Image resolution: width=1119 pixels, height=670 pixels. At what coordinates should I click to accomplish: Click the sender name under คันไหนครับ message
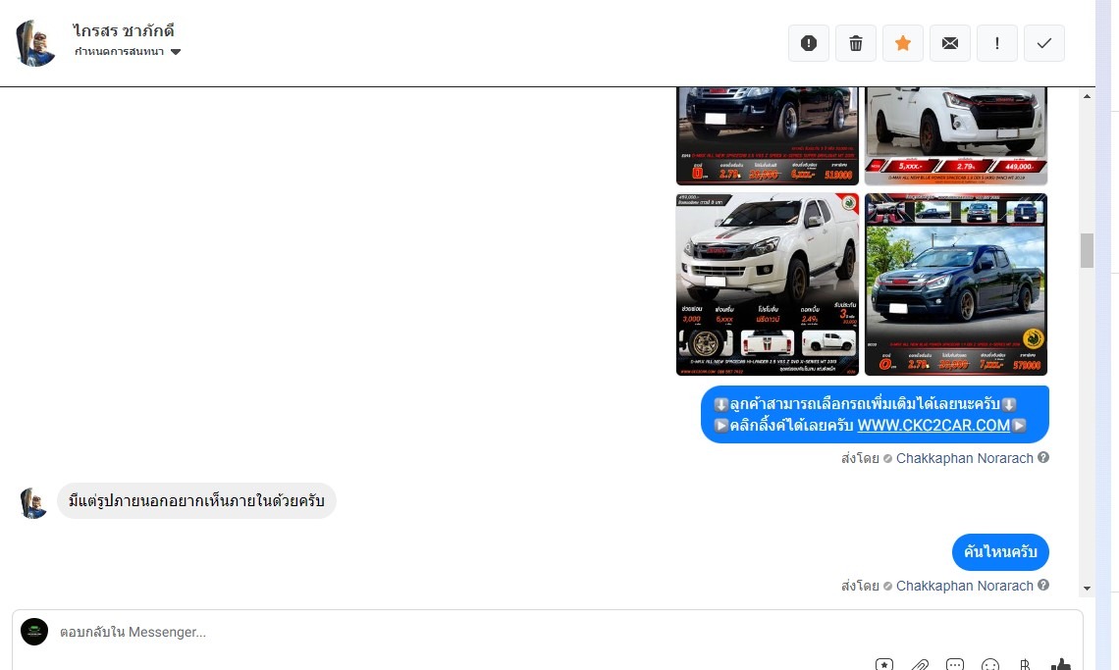[964, 586]
